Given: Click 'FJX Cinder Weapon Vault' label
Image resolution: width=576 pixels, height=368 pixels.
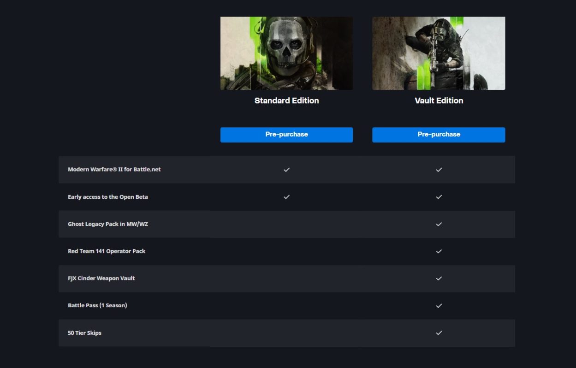Looking at the screenshot, I should click(101, 278).
